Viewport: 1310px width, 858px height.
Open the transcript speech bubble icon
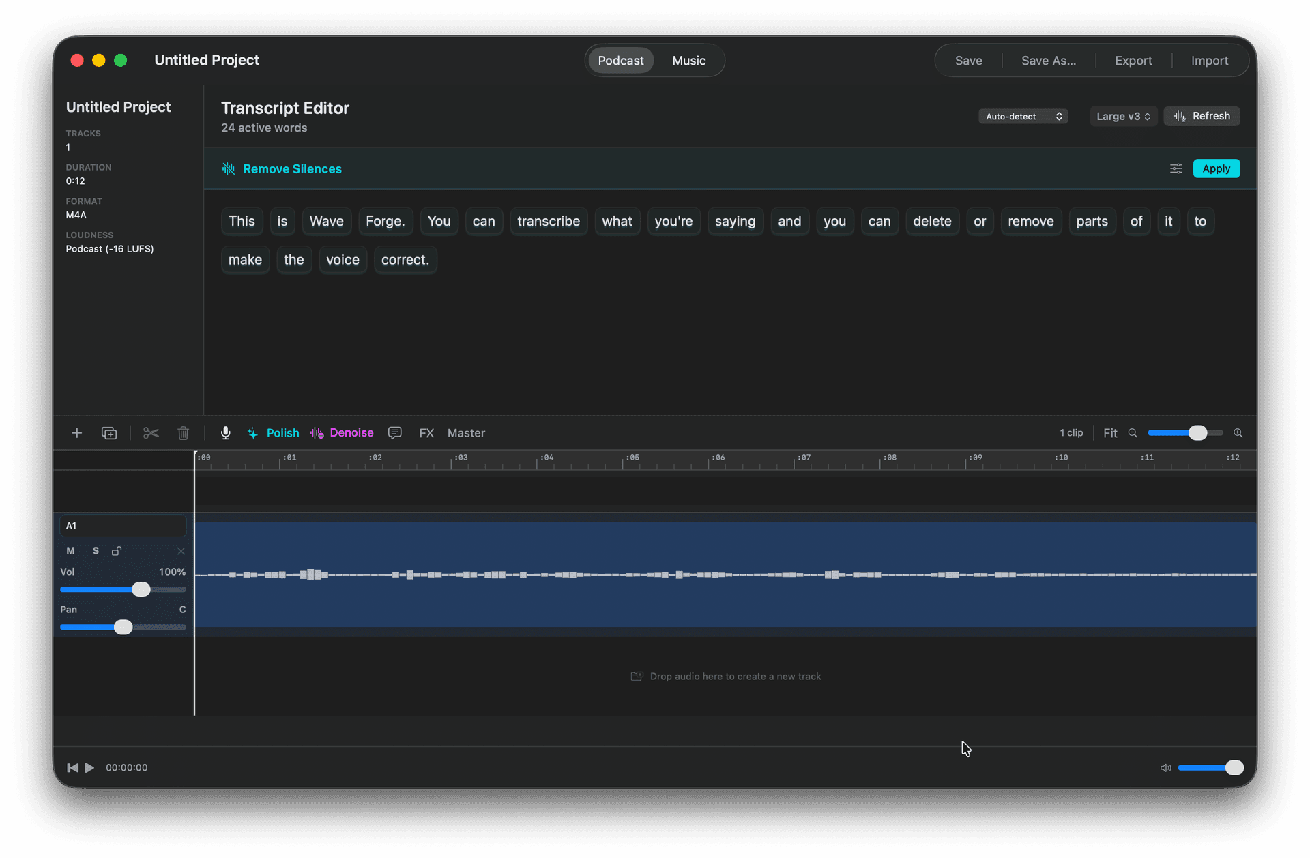point(394,433)
